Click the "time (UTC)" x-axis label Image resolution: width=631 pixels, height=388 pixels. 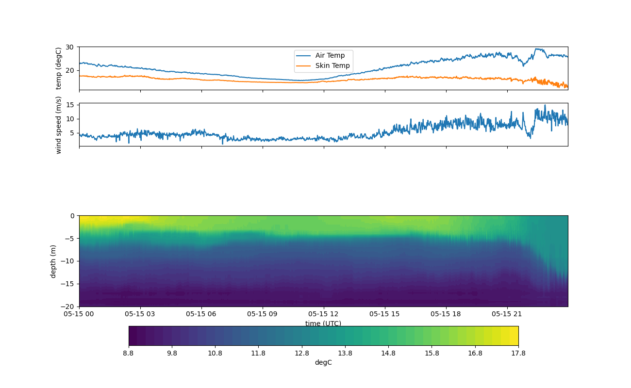323,323
